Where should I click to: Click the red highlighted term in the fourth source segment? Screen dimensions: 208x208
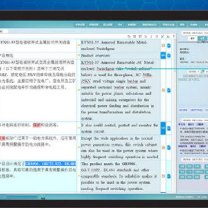point(37,125)
